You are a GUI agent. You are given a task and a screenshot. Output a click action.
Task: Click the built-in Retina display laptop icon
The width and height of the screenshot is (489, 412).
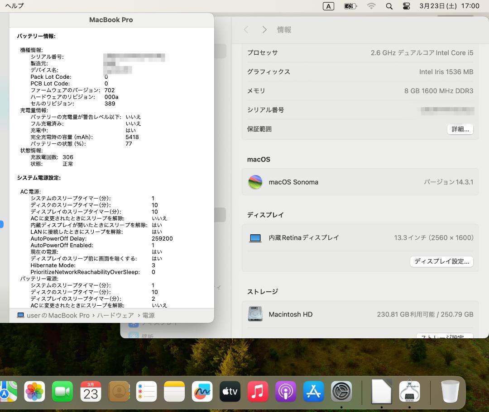255,238
